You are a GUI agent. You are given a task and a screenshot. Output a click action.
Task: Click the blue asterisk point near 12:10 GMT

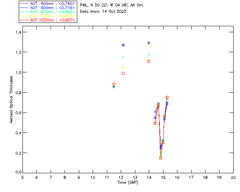tap(123, 45)
